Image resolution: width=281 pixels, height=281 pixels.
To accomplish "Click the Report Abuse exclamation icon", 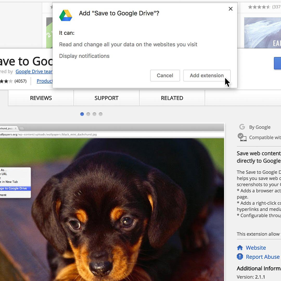I will tap(240, 257).
